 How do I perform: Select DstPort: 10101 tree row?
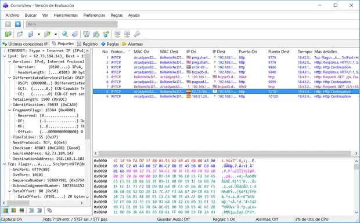coord(28,175)
